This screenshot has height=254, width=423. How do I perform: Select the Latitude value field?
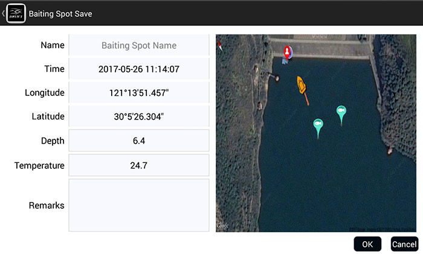139,116
